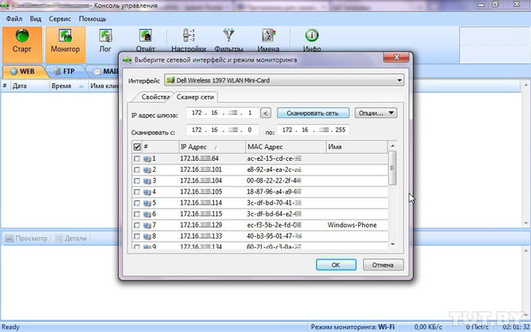Open the Монитор toolbar button
Screen dimensions: 531x332
tap(65, 44)
